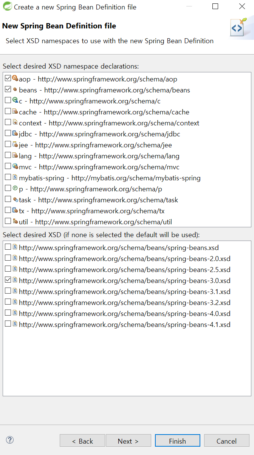Cancel the wizard
This screenshot has height=455, width=254.
coord(227,441)
